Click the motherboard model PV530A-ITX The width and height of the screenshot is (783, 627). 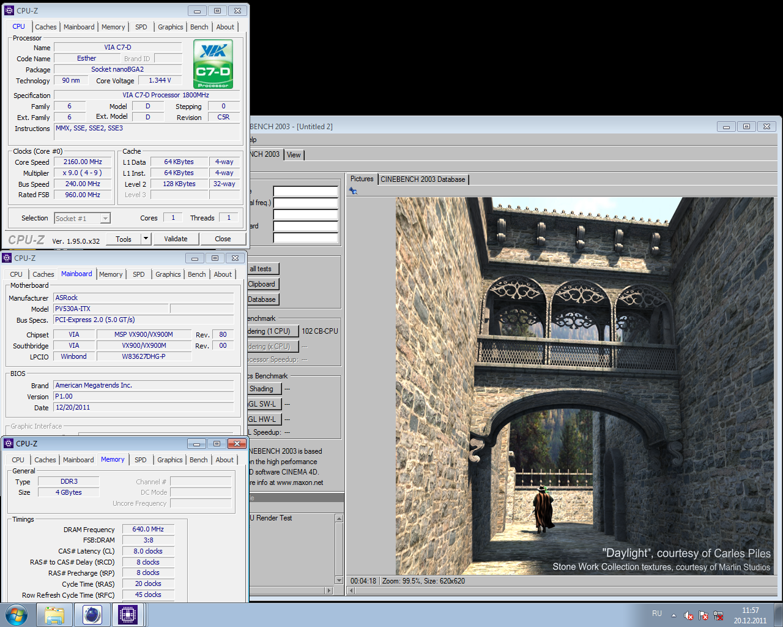tap(111, 309)
